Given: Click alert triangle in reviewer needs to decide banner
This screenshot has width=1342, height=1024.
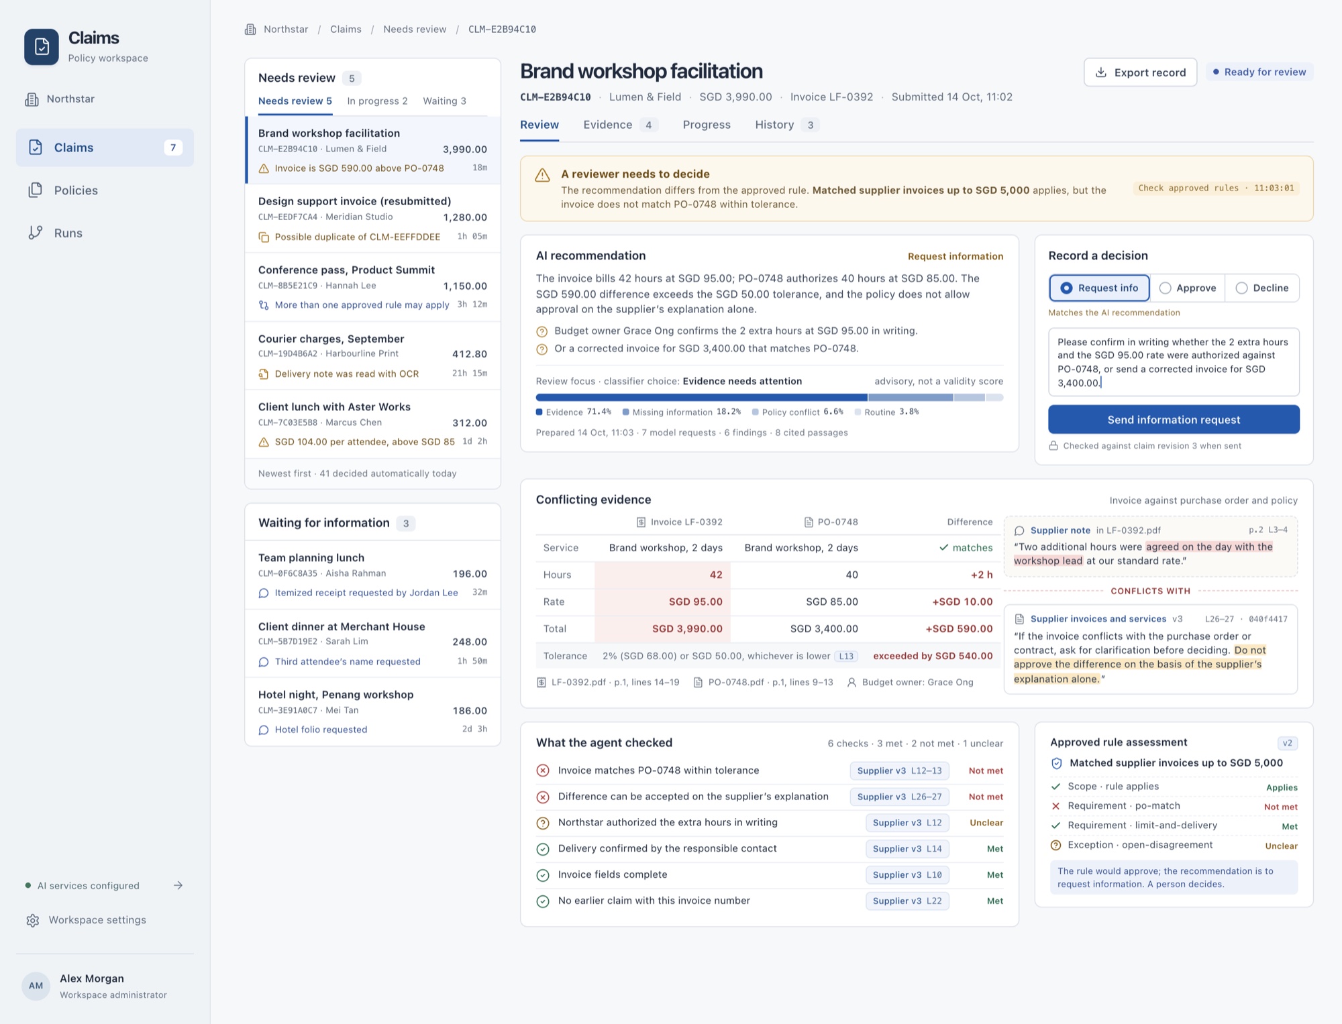Looking at the screenshot, I should point(542,176).
